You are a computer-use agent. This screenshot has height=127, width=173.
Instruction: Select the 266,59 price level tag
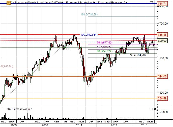[x=162, y=98]
